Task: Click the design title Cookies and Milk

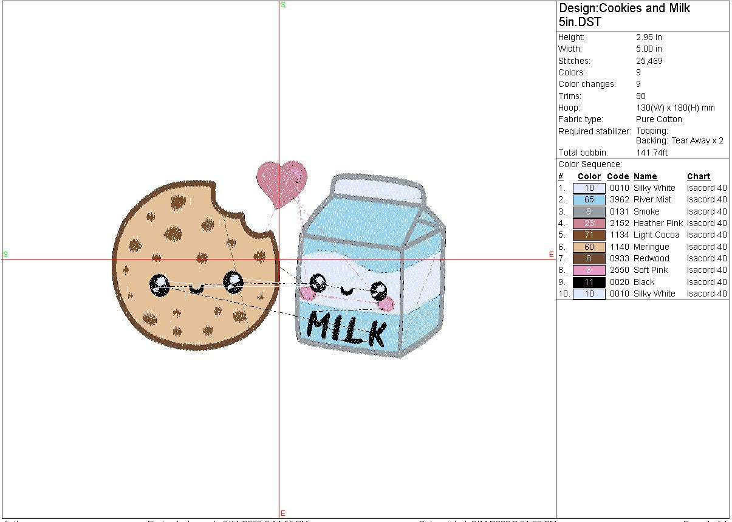Action: [624, 9]
